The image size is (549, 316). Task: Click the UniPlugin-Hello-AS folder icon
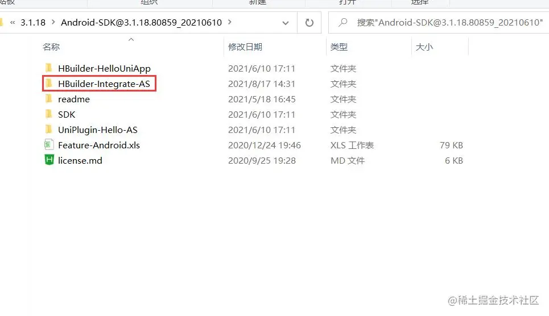(x=49, y=130)
